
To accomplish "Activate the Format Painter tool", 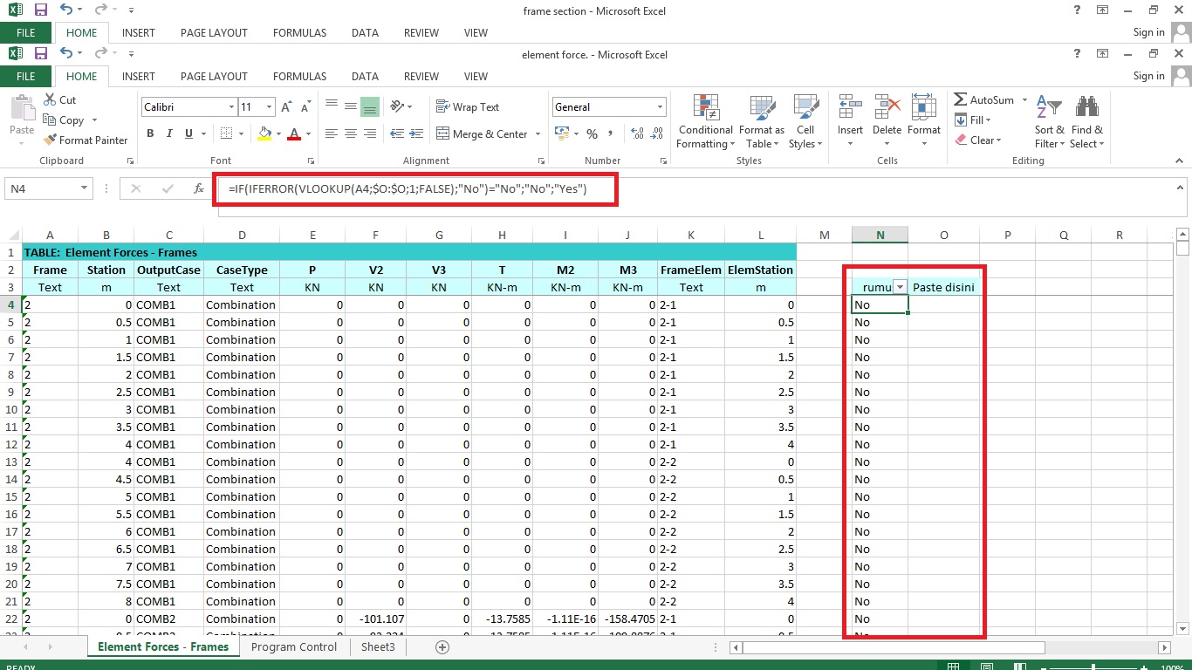I will click(86, 140).
